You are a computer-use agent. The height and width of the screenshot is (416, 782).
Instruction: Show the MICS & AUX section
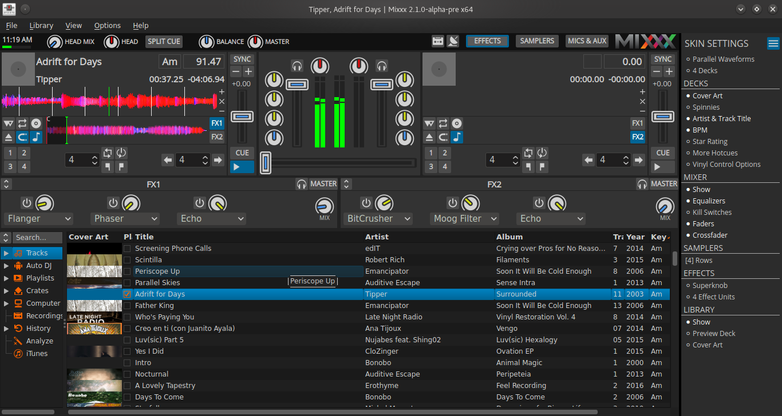click(587, 41)
